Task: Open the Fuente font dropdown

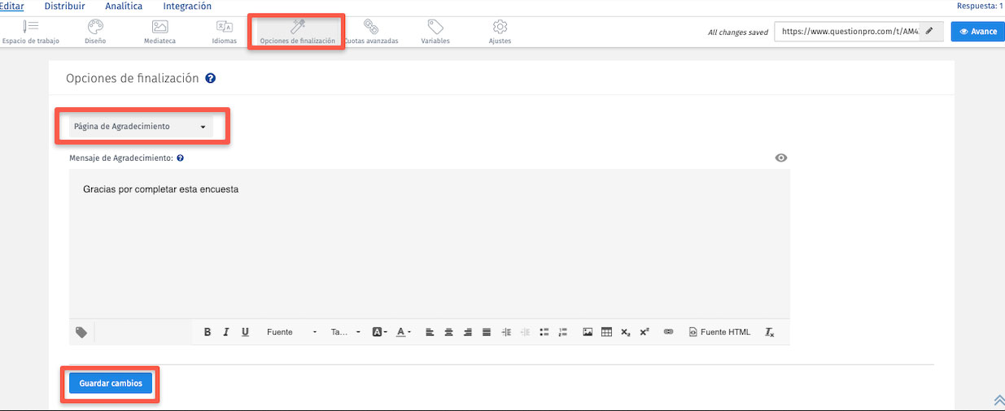Action: click(x=292, y=332)
